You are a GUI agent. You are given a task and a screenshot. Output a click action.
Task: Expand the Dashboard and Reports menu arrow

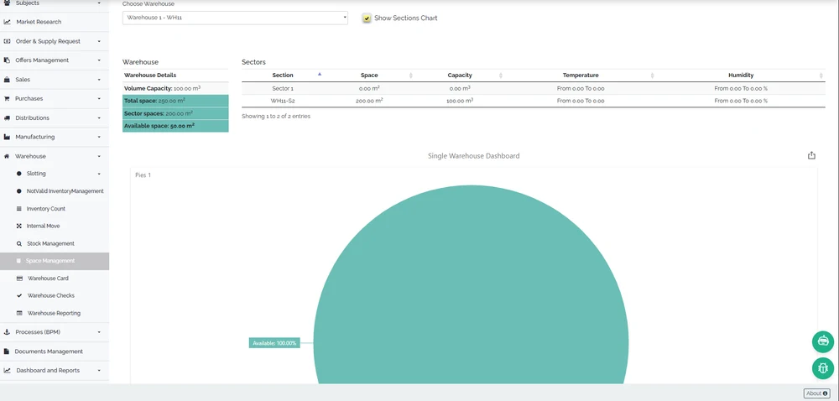[x=99, y=370]
